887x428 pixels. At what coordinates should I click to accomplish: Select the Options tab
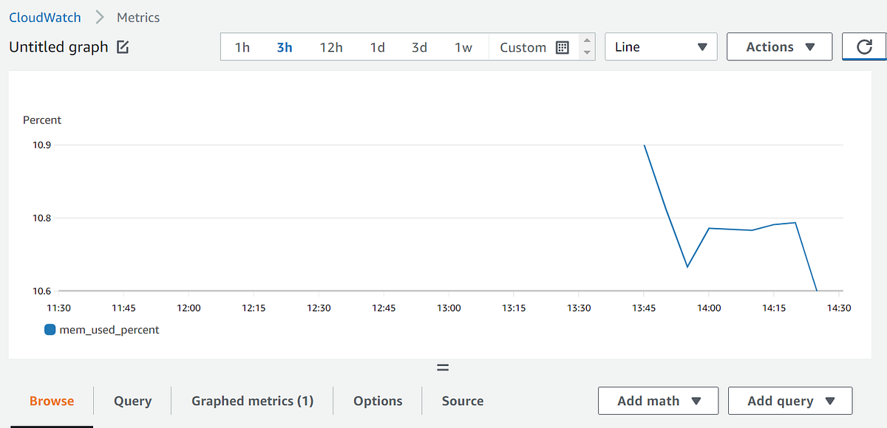tap(377, 401)
